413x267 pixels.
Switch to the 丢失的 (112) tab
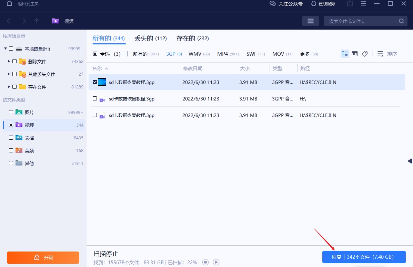click(x=151, y=39)
